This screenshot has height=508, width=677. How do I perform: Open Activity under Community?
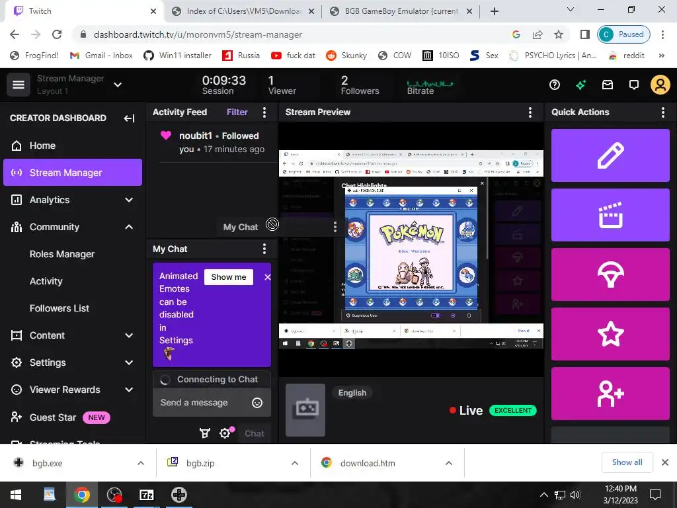click(x=46, y=281)
